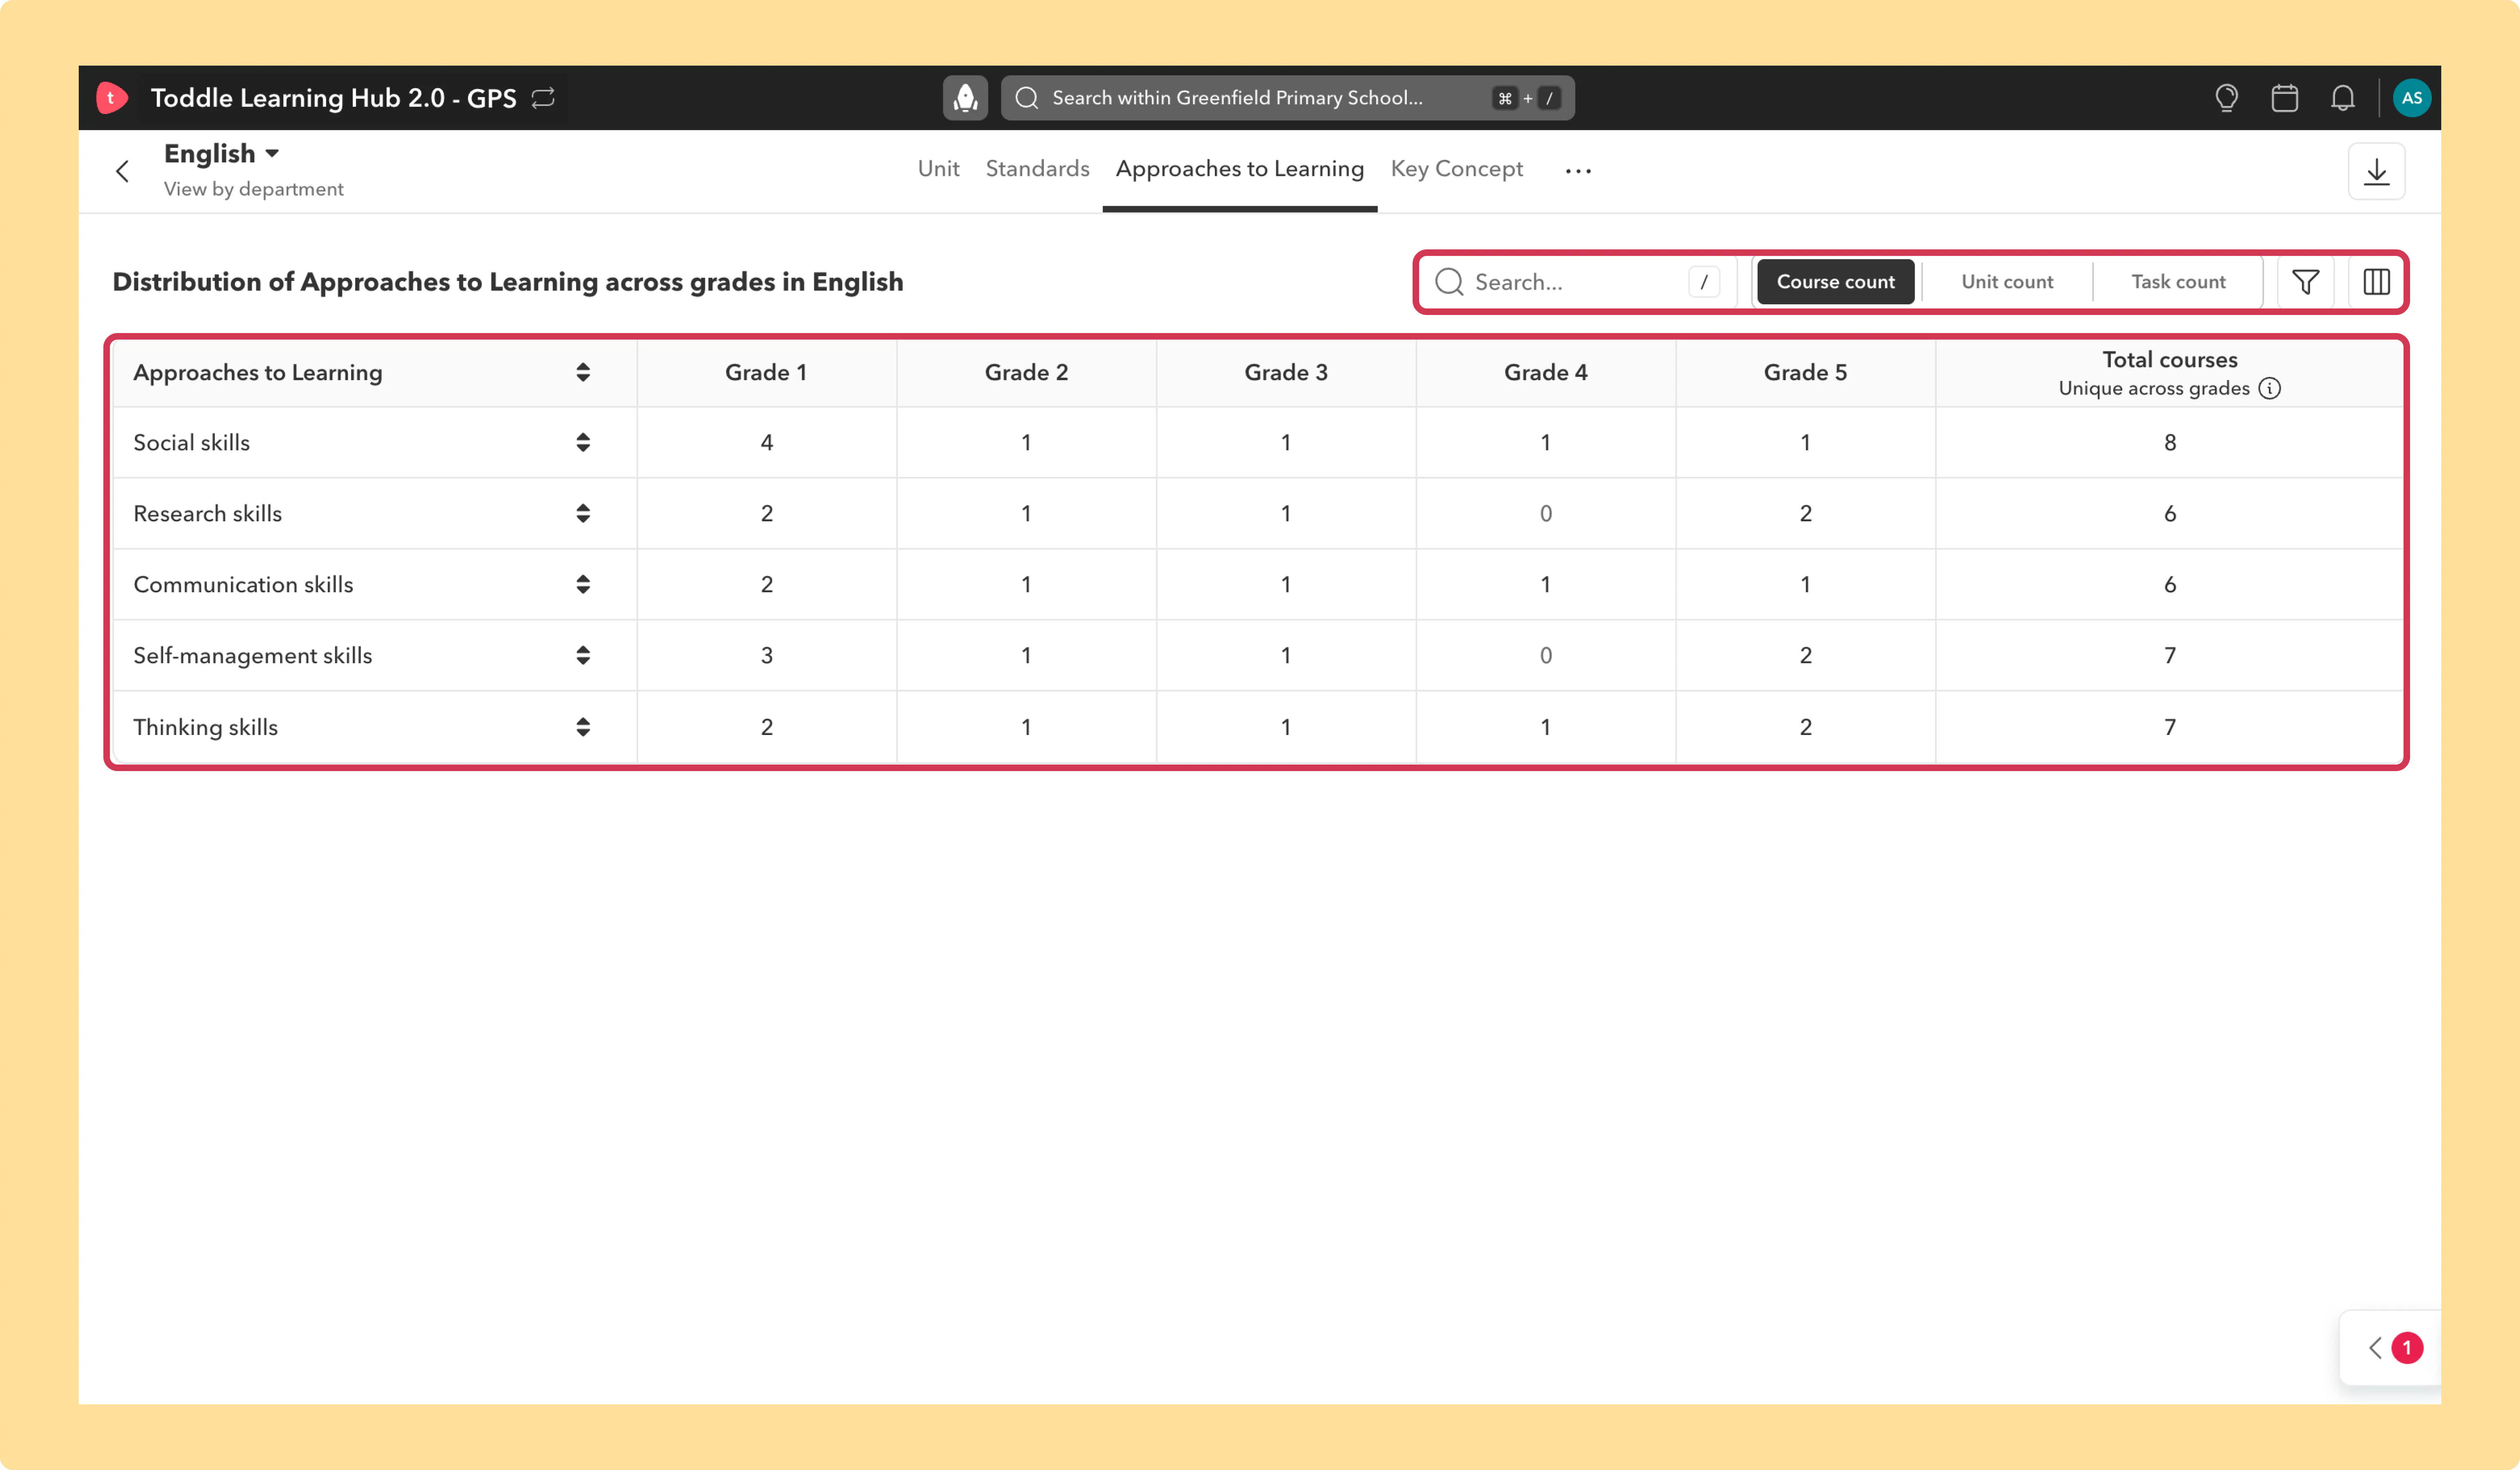
Task: Click the Communication skills row label
Action: point(243,584)
